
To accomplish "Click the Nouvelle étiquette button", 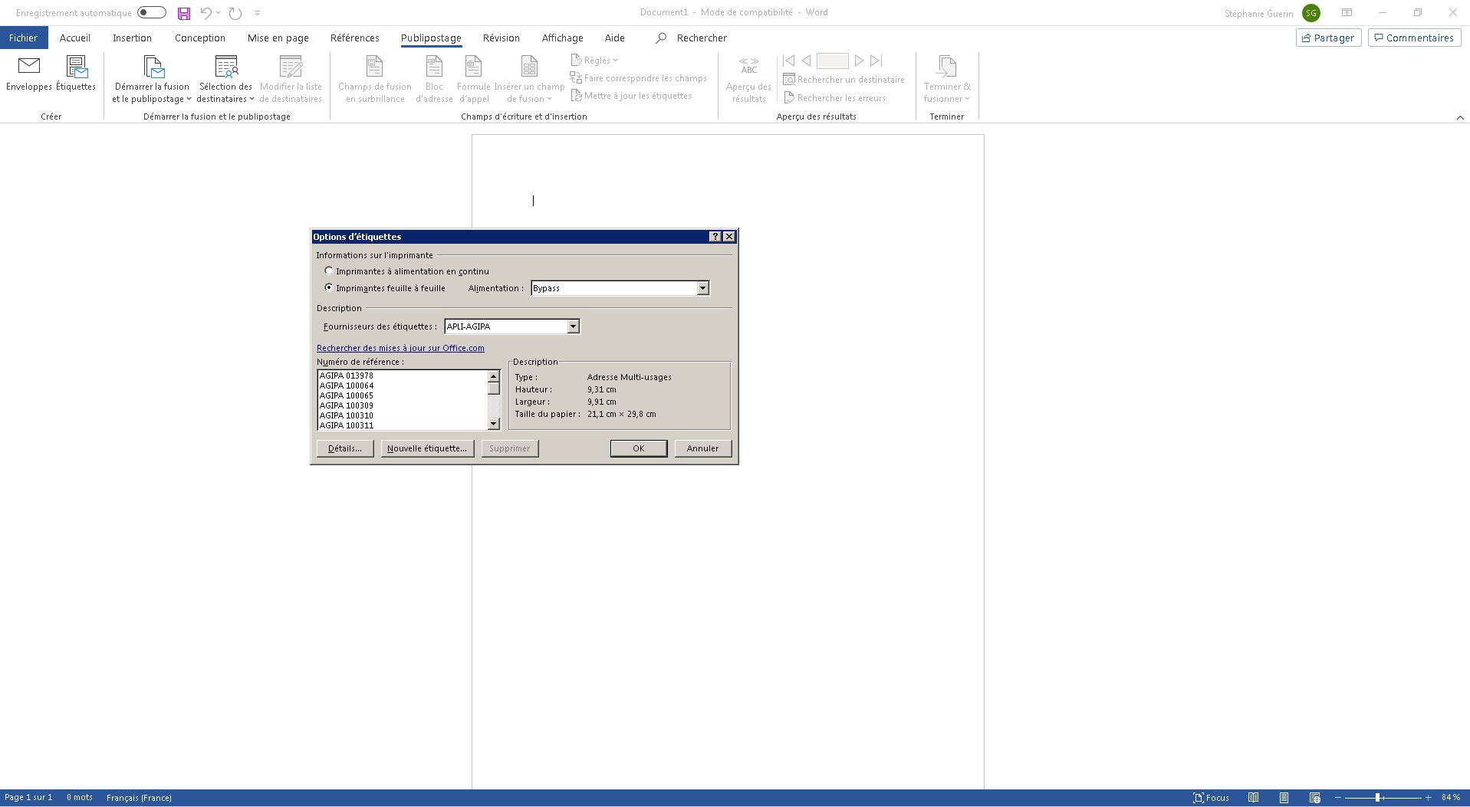I will coord(426,448).
